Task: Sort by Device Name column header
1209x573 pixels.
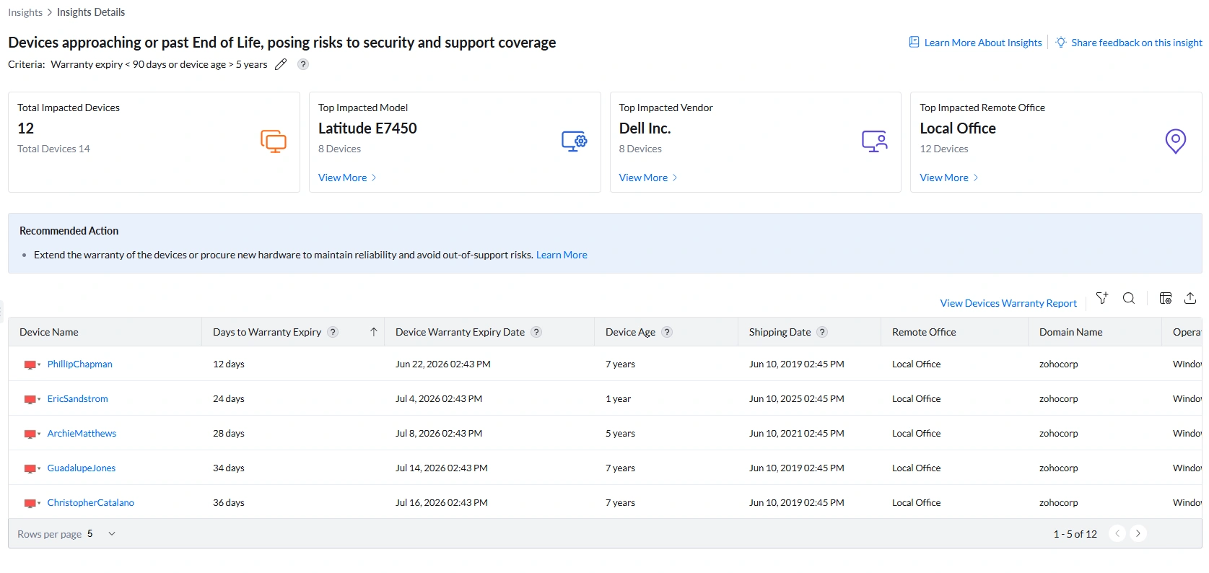Action: point(49,332)
